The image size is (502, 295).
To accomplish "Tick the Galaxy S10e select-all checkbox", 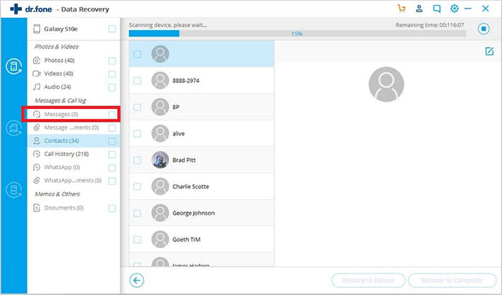I will tap(112, 29).
